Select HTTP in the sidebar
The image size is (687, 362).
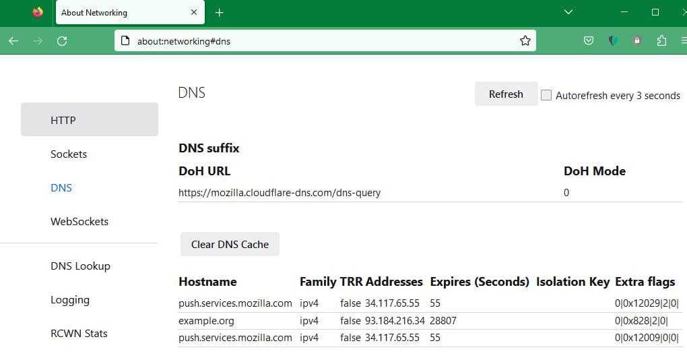pyautogui.click(x=89, y=120)
